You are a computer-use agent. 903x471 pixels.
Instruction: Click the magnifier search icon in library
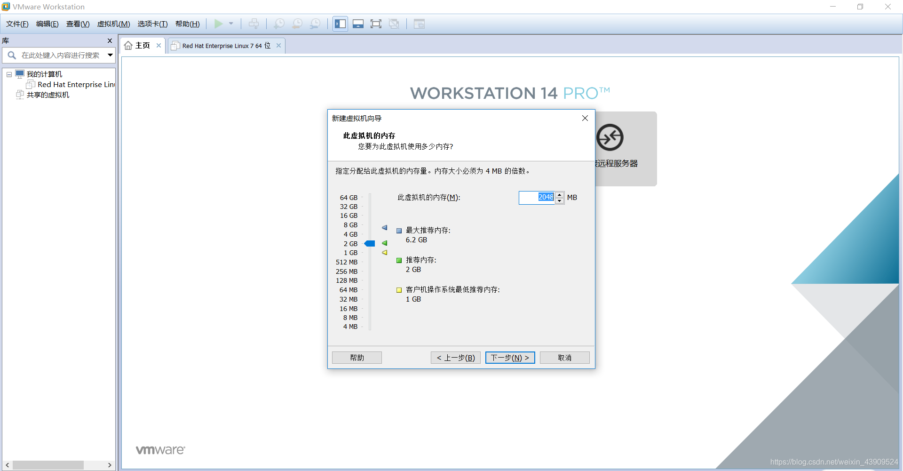click(x=12, y=56)
